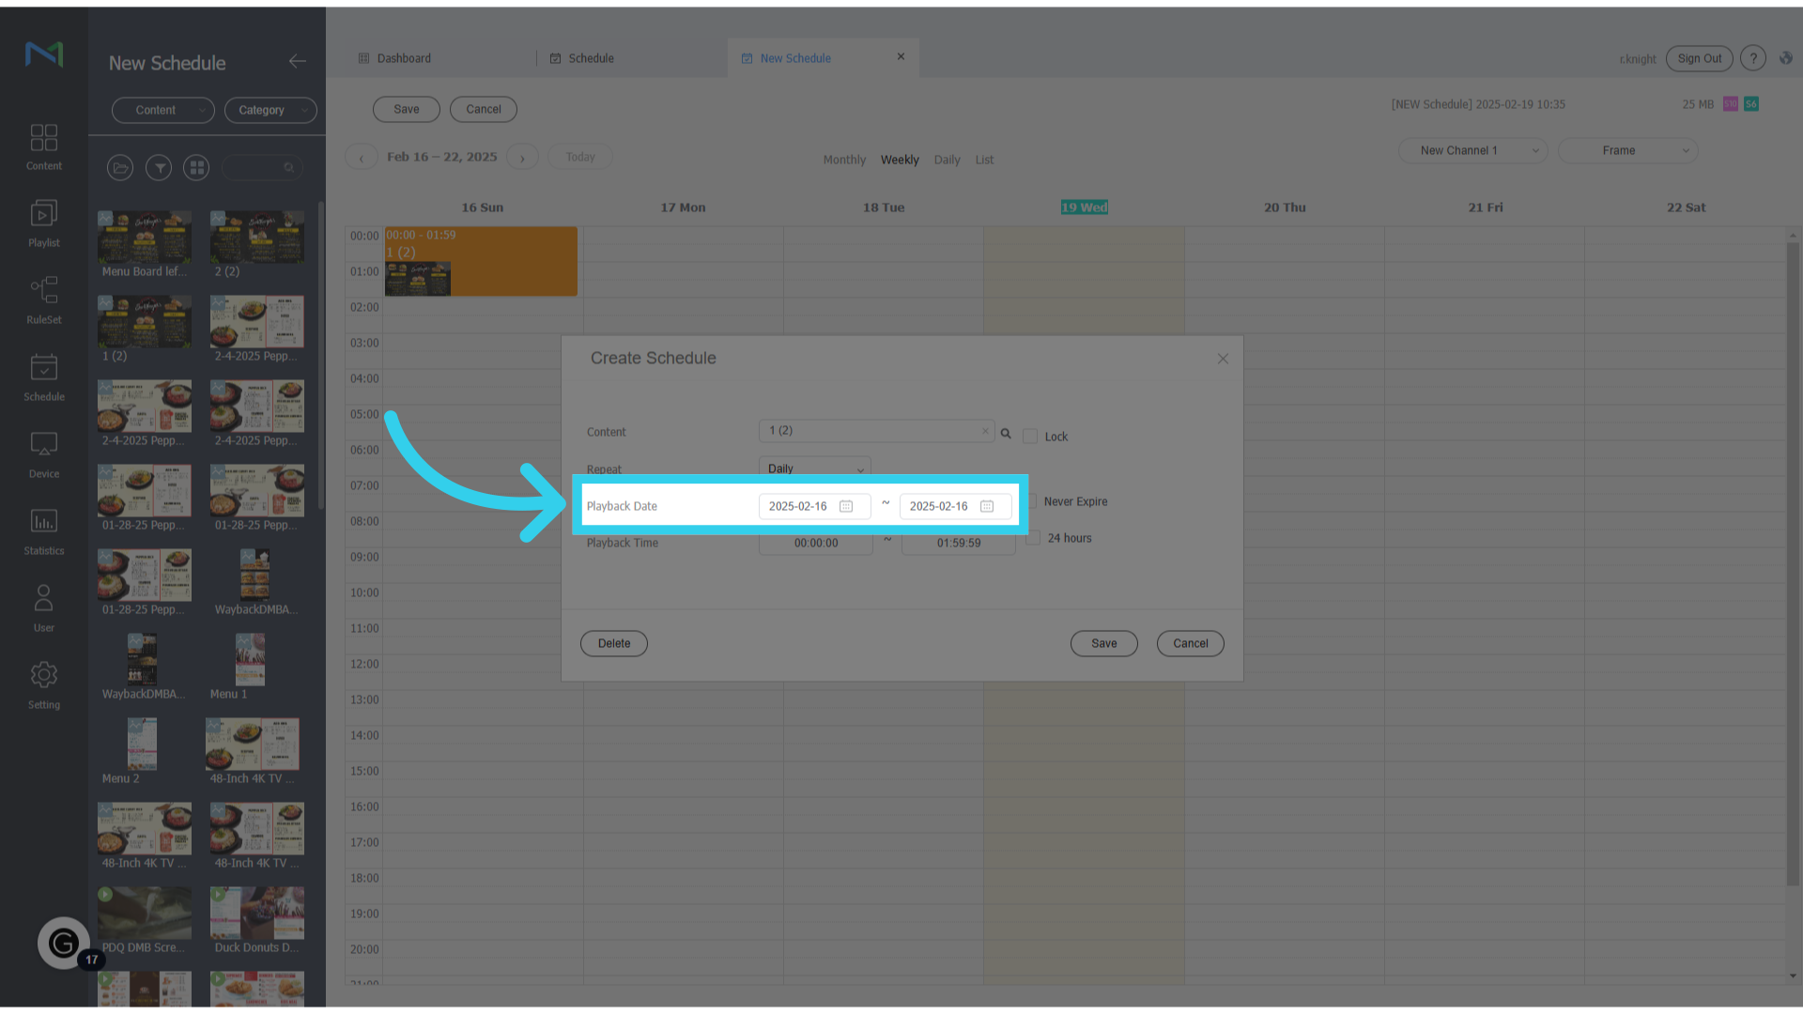Check the Never Expire option
This screenshot has height=1014, width=1803.
pos(1033,501)
